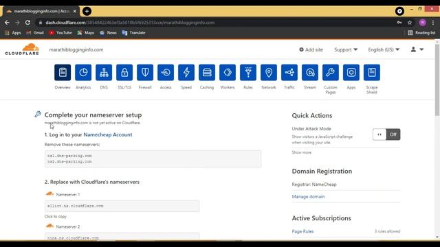Image resolution: width=440 pixels, height=247 pixels.
Task: Open the Apps section icon
Action: 351,72
